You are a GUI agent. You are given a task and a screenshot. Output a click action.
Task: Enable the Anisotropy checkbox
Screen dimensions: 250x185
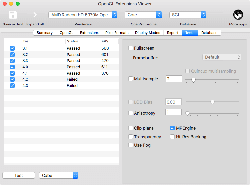click(131, 113)
